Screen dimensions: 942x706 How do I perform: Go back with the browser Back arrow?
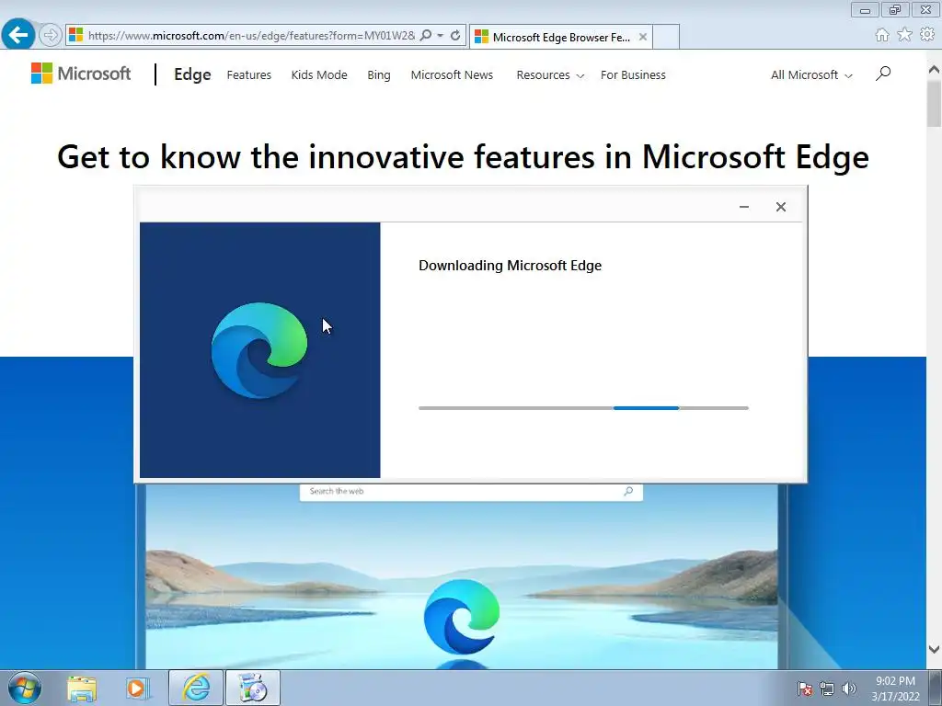click(18, 34)
